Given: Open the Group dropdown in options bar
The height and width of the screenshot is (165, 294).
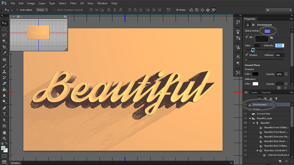Looking at the screenshot, I should (x=42, y=10).
